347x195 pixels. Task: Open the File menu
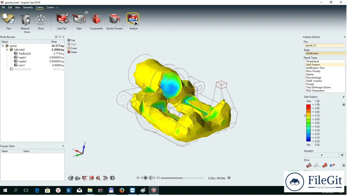(4, 7)
